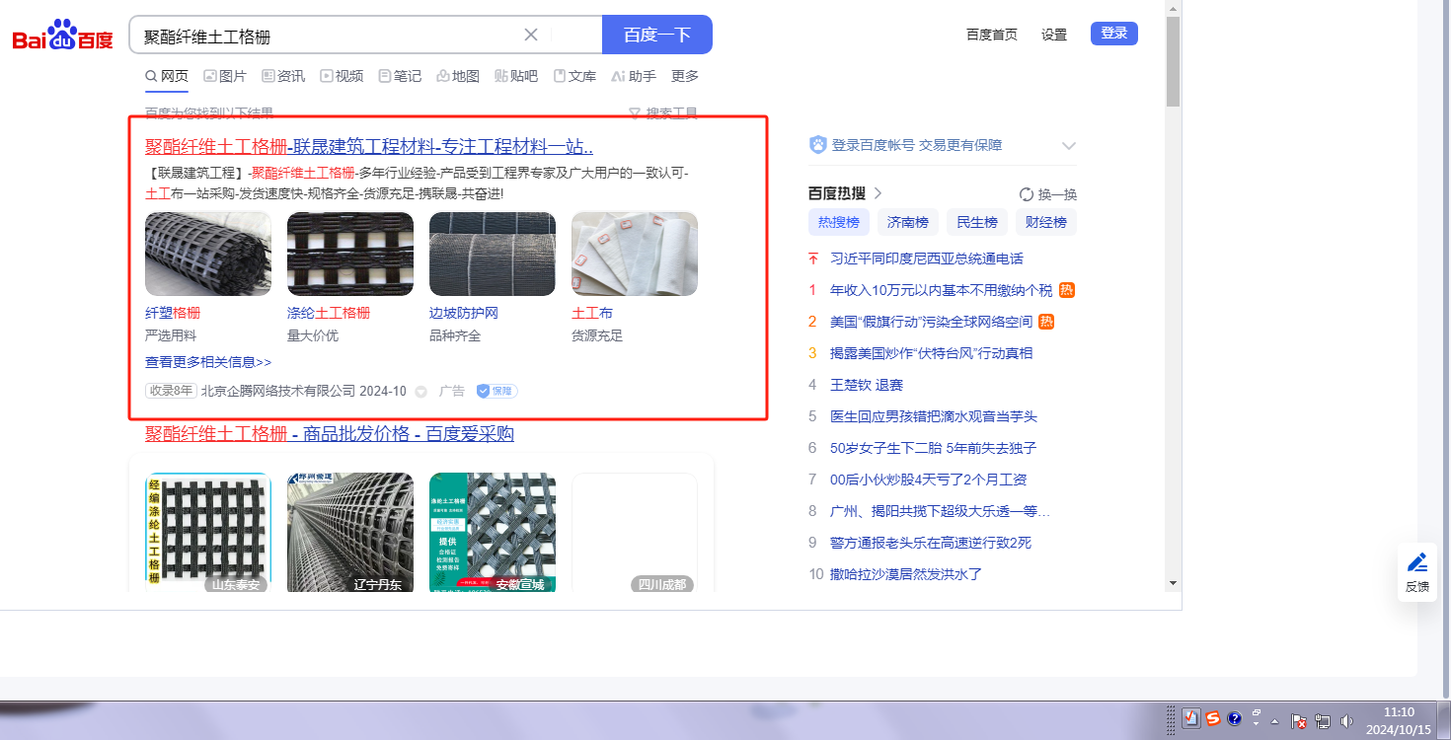Viewport: 1451px width, 740px height.
Task: Open hot search 警方通报老头乐在高速逆行致2死
Action: (931, 543)
